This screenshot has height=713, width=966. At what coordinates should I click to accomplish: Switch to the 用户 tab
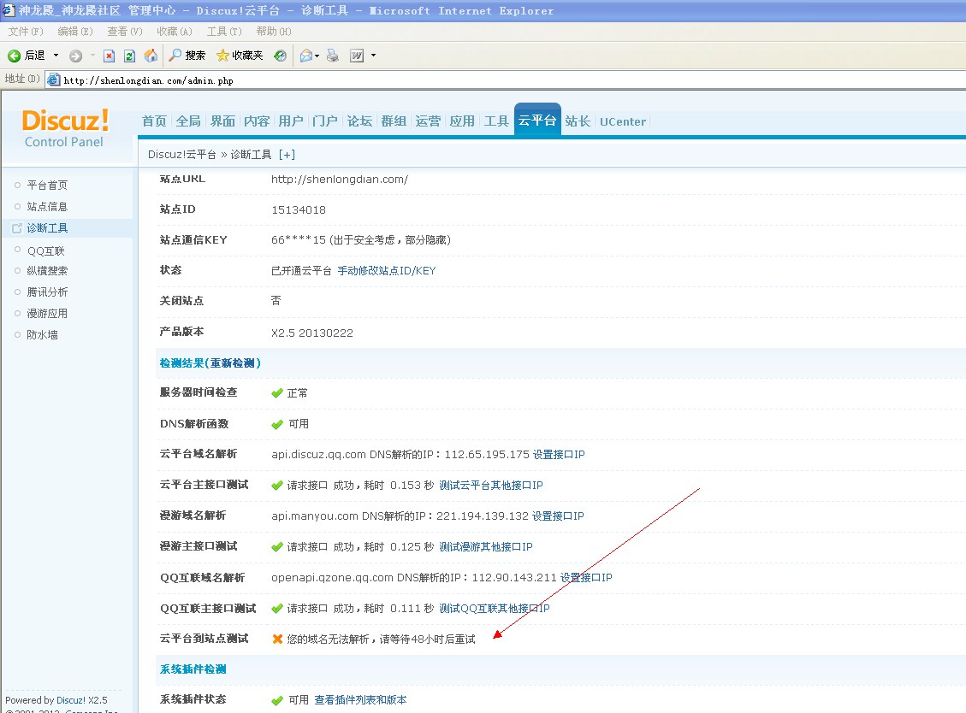click(291, 121)
